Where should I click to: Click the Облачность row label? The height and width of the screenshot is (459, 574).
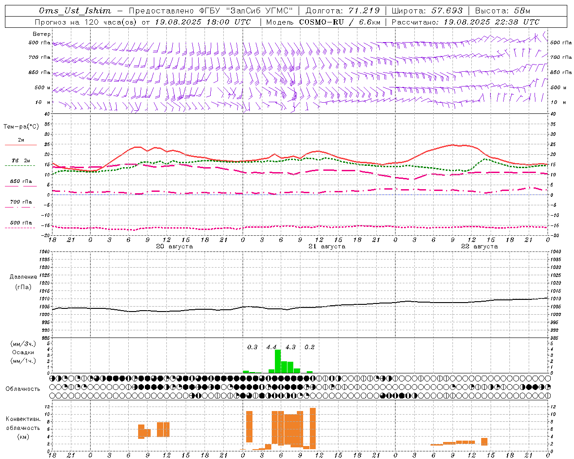coord(23,389)
